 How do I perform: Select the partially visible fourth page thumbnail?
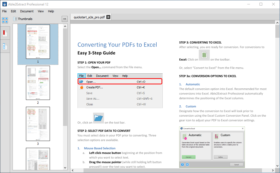[x=38, y=159]
